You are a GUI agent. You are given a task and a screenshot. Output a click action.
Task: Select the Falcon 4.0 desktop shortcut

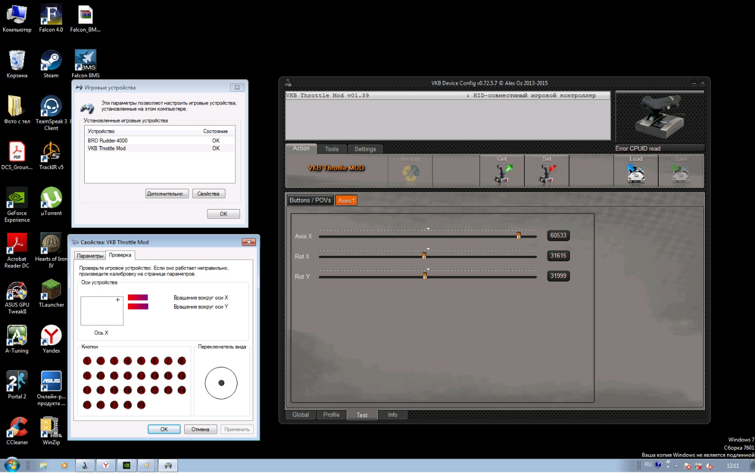tap(51, 19)
